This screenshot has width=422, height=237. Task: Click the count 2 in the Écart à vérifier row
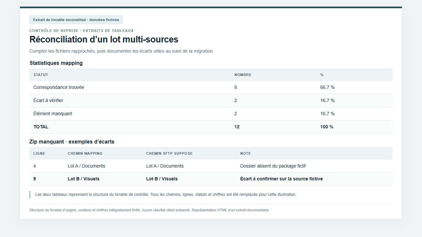click(x=236, y=100)
